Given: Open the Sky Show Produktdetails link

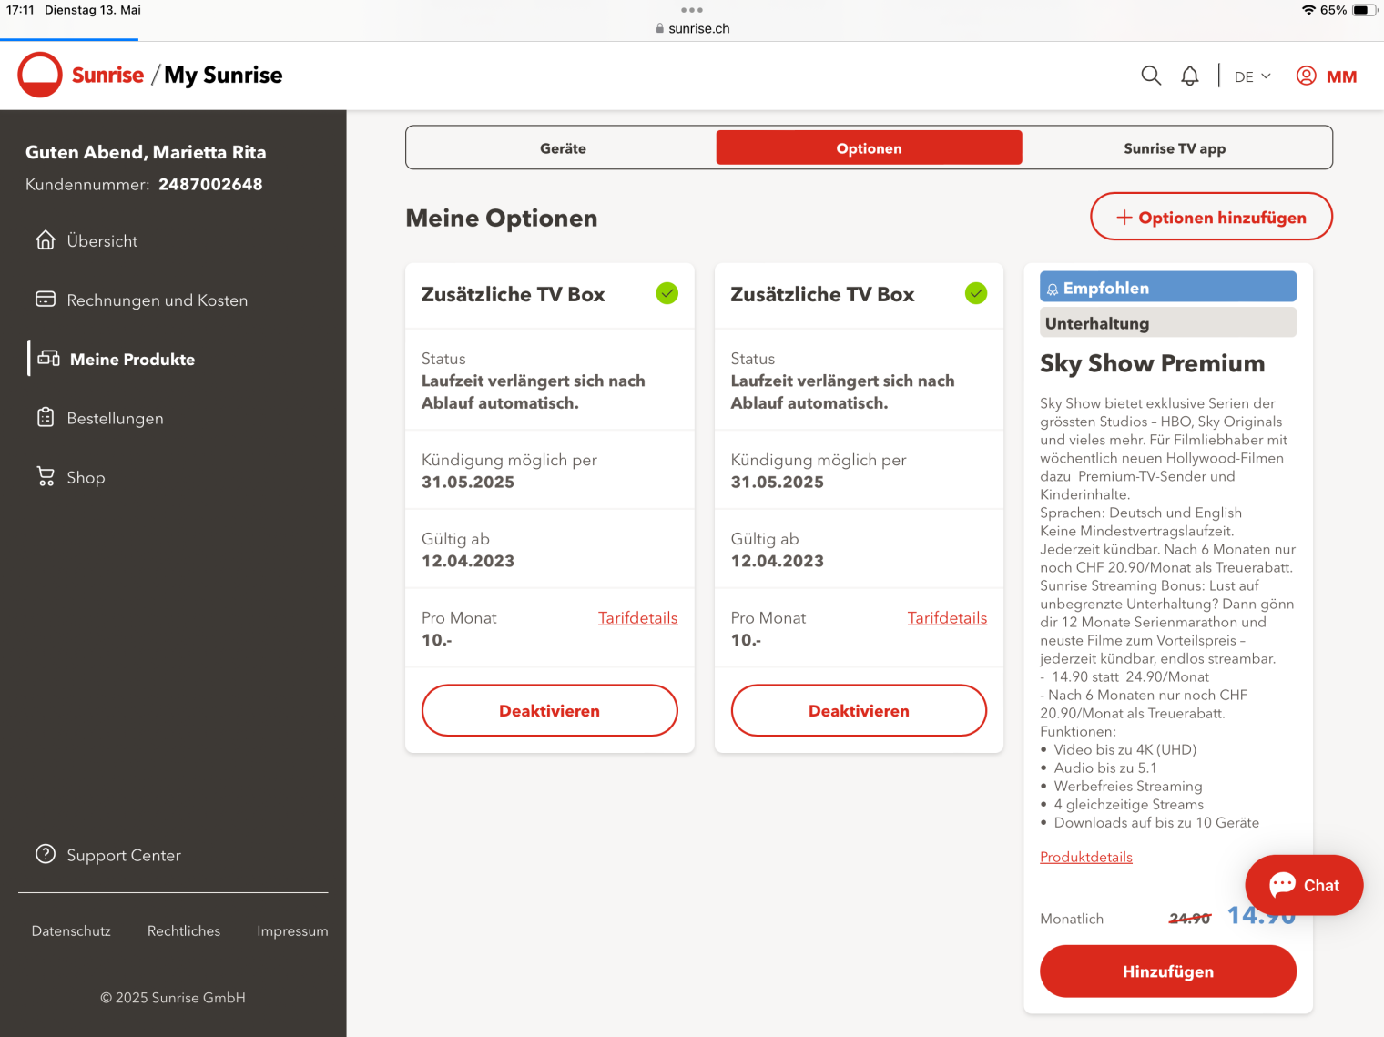Looking at the screenshot, I should [x=1085, y=858].
